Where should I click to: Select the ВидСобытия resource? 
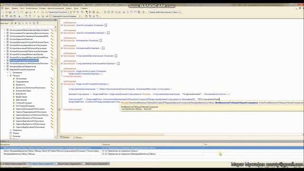pos(21,94)
